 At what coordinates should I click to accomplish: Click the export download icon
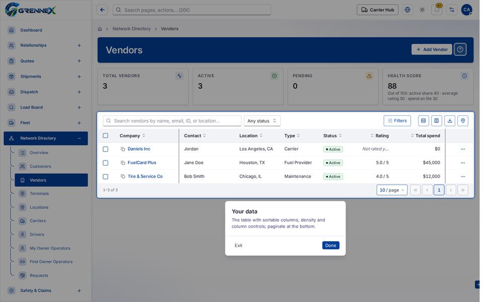click(x=450, y=121)
